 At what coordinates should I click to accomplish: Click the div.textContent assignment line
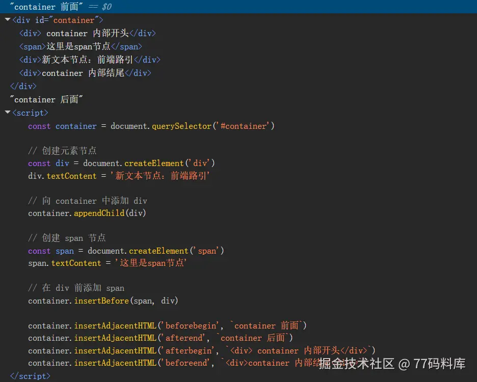[x=119, y=176]
